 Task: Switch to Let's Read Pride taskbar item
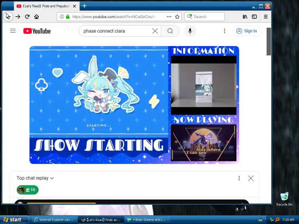click(x=101, y=220)
